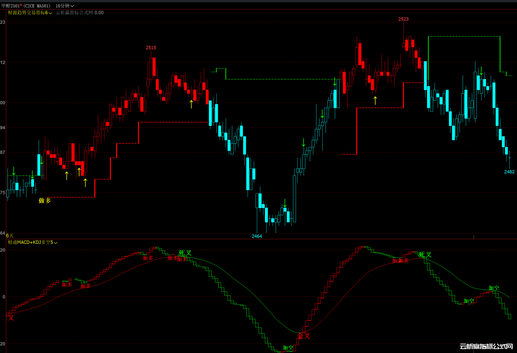Click the 甲醇2501 contract title
The image size is (517, 353).
tap(11, 6)
